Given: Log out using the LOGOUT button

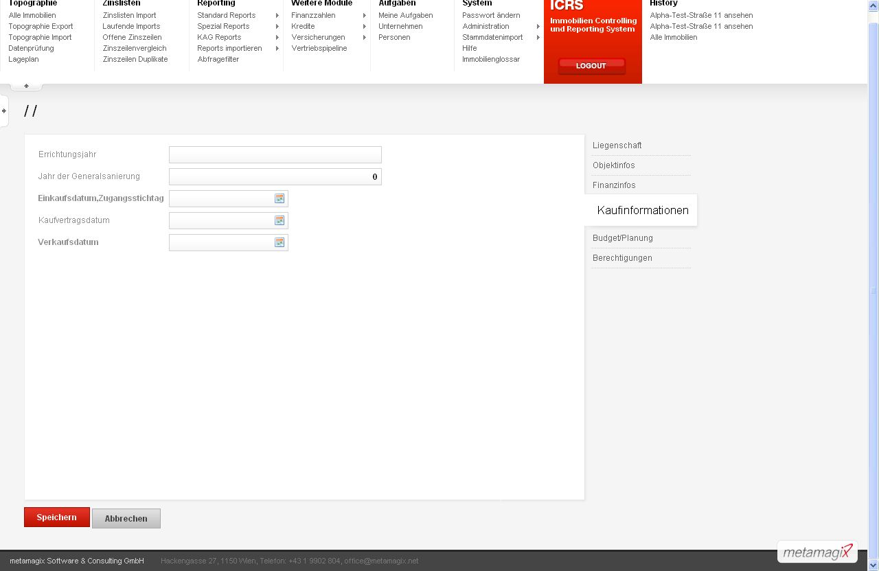Looking at the screenshot, I should tap(591, 66).
